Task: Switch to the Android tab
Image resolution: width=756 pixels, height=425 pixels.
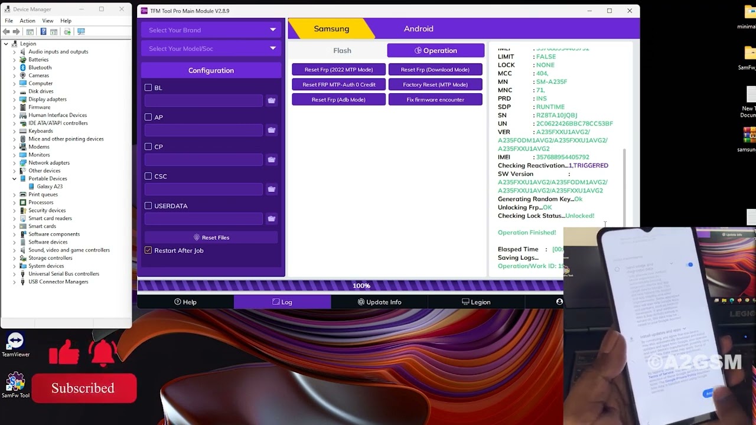Action: (418, 28)
